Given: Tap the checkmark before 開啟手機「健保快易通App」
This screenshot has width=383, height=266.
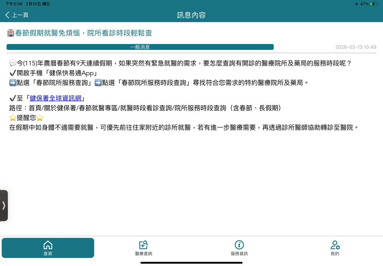Looking at the screenshot, I should point(13,73).
